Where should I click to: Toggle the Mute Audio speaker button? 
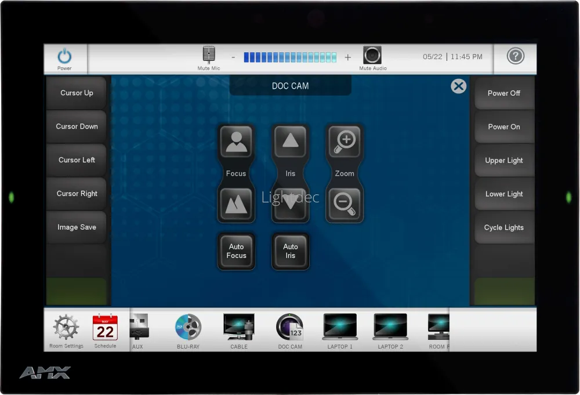[372, 56]
